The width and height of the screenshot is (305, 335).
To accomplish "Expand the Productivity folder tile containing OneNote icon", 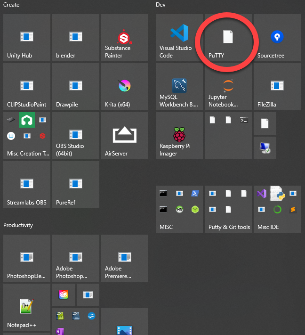I will pos(76,321).
